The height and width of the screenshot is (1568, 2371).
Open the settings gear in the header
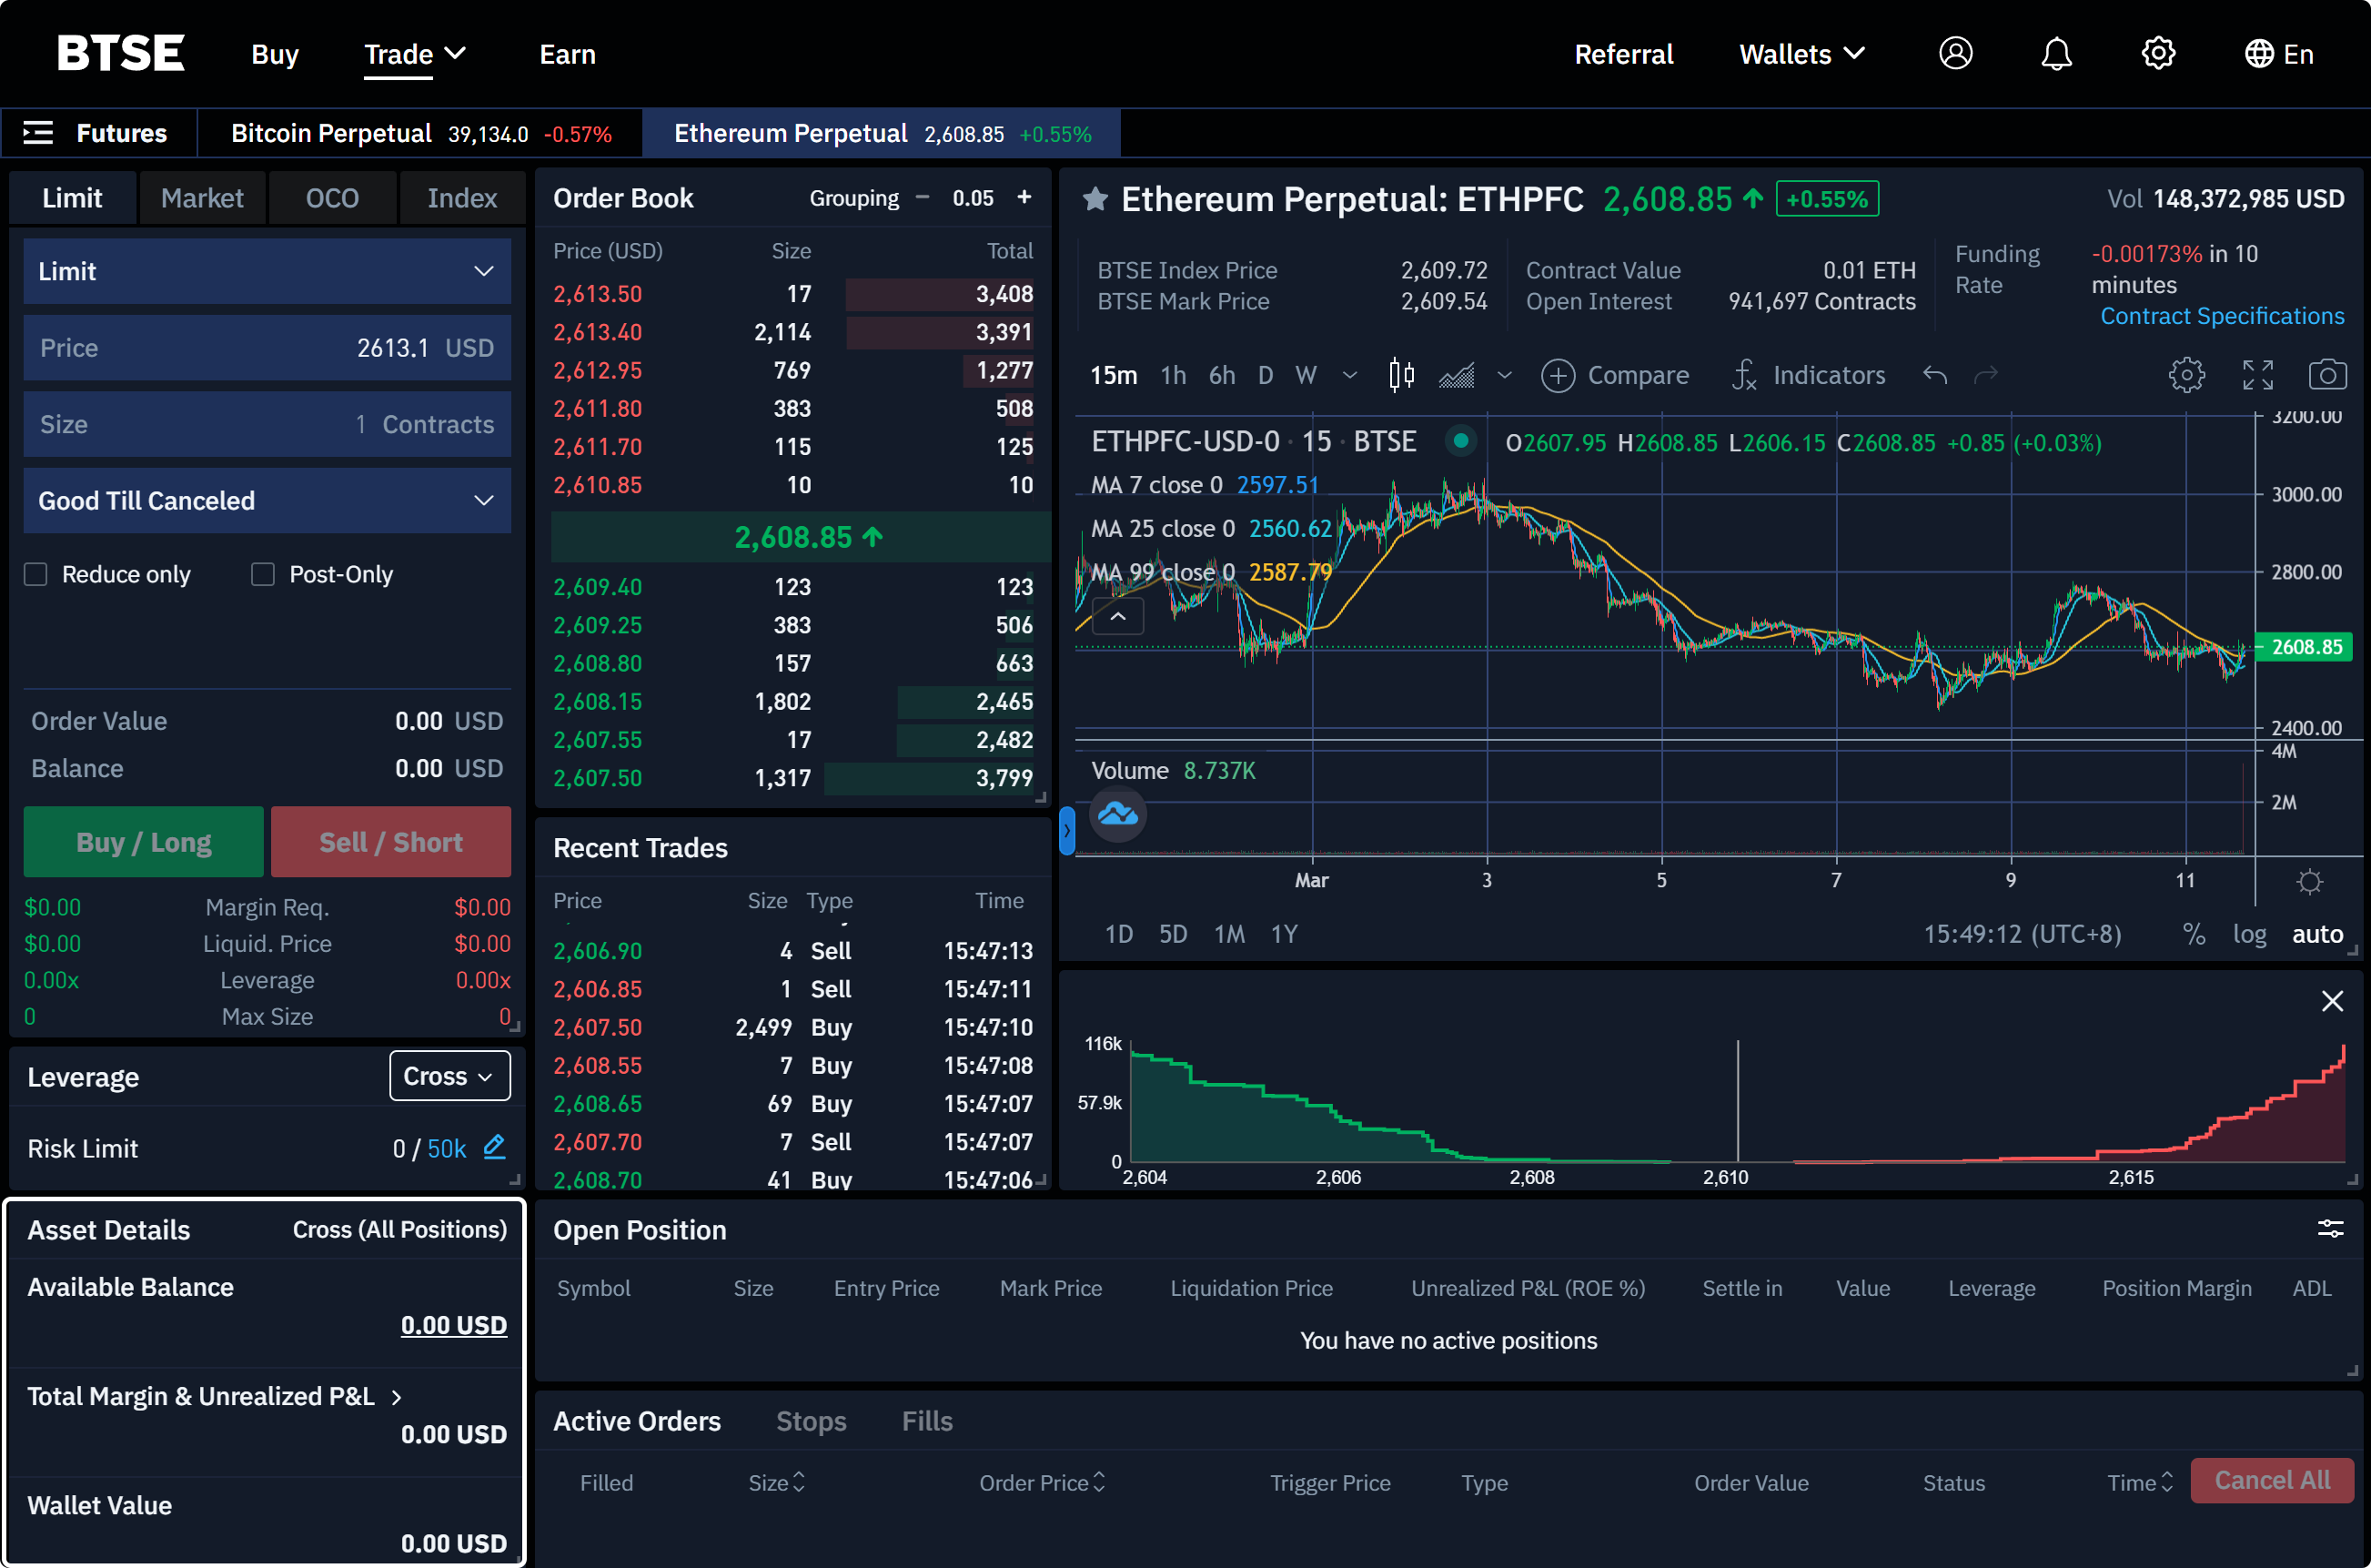click(x=2158, y=53)
